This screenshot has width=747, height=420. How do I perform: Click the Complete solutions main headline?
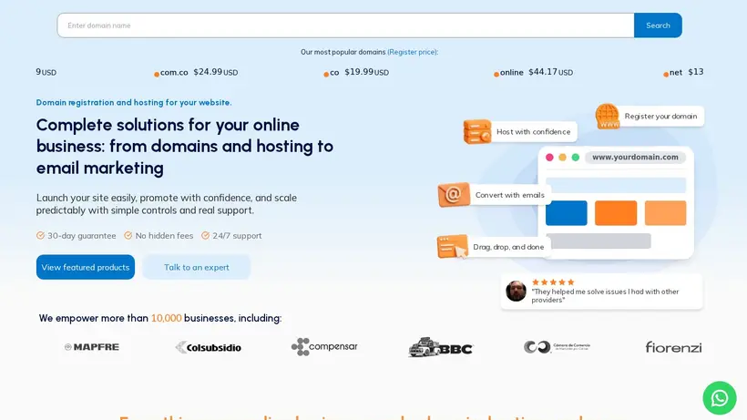click(185, 146)
